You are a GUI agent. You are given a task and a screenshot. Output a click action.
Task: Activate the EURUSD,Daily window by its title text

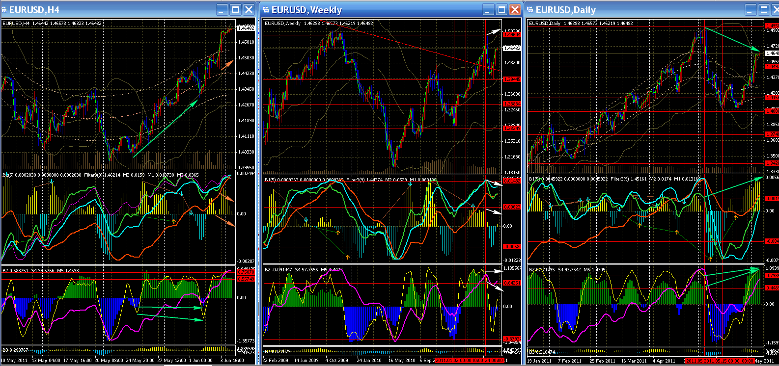[566, 10]
